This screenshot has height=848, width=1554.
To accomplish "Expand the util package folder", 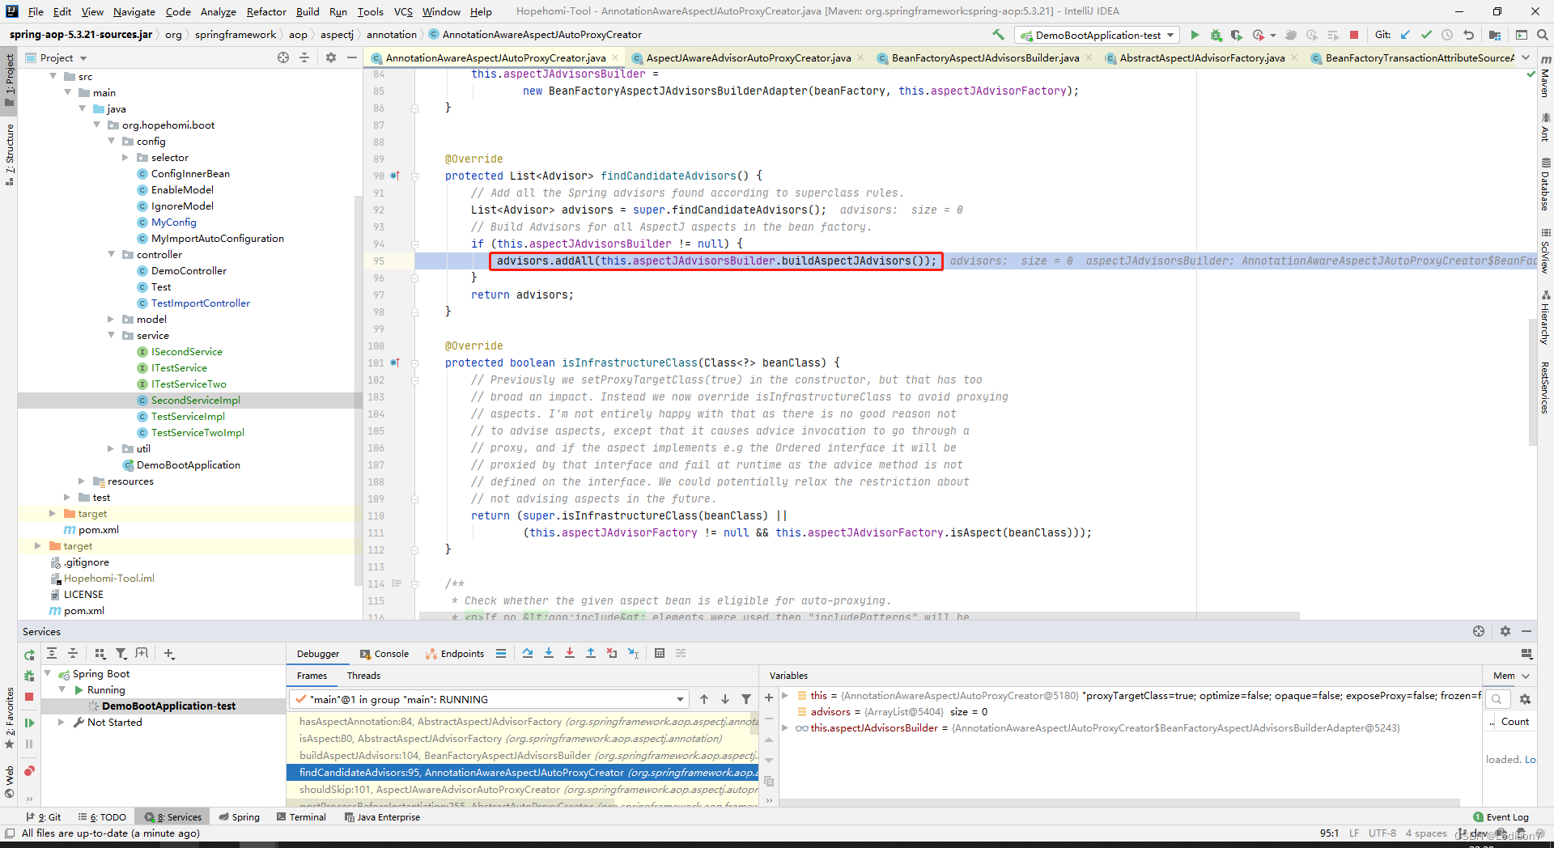I will pos(112,448).
